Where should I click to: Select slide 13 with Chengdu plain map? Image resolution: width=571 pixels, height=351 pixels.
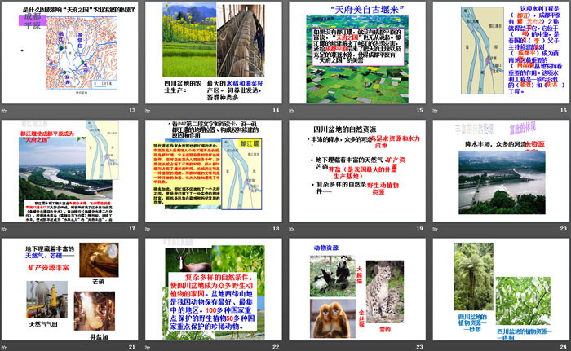[70, 53]
